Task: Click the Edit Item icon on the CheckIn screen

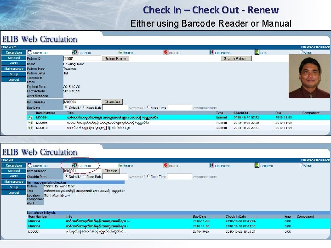Action: click(257, 165)
